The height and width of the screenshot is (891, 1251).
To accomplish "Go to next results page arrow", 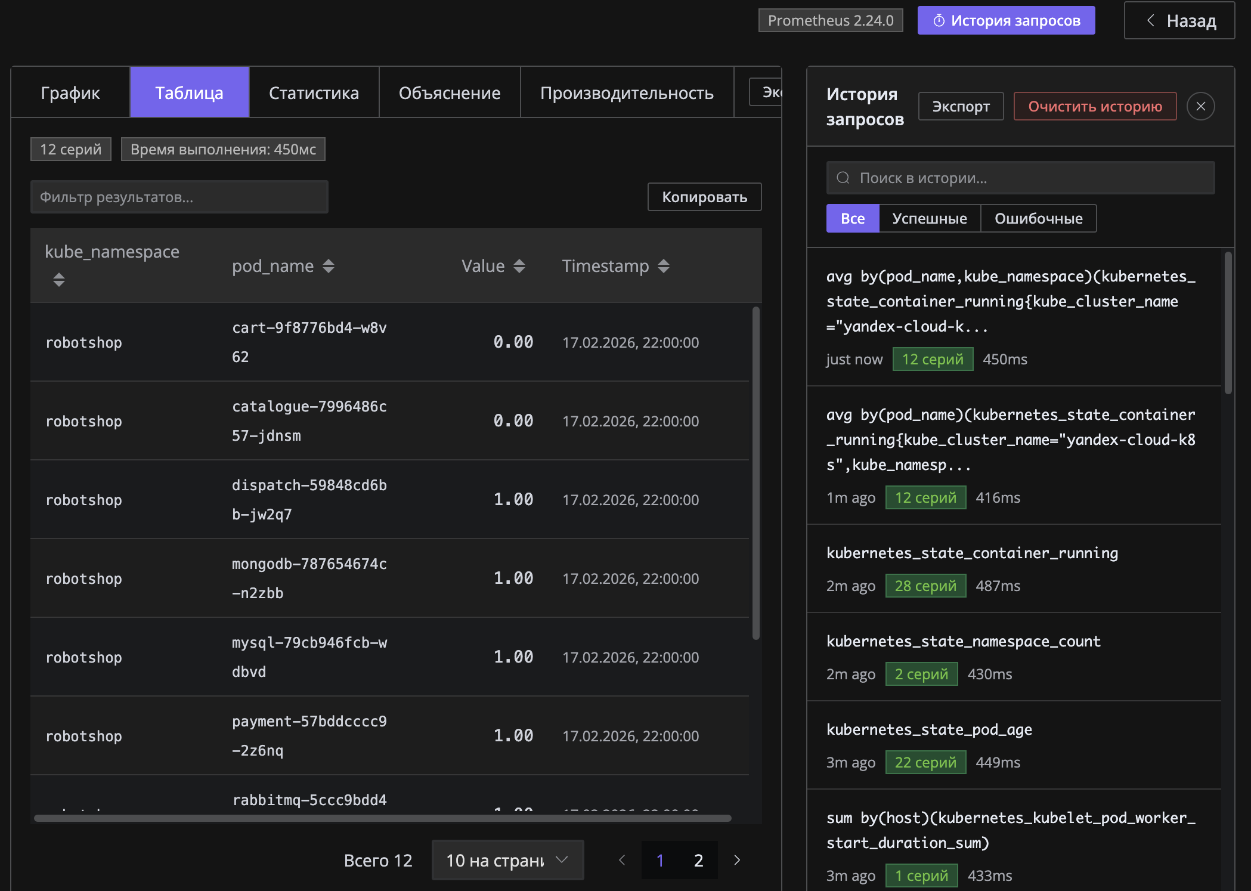I will point(737,860).
